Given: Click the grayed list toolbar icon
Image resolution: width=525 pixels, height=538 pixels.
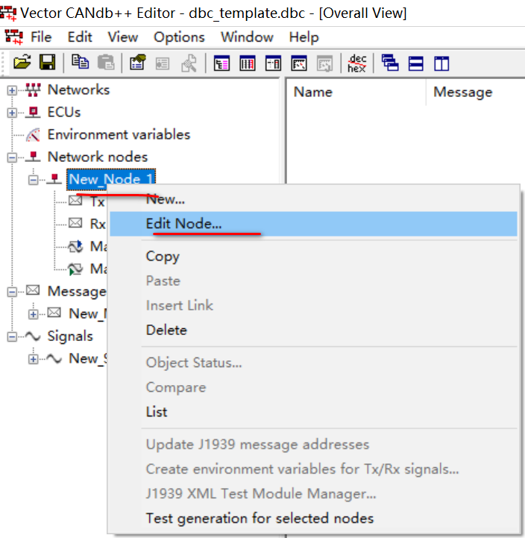Looking at the screenshot, I should pos(163,63).
